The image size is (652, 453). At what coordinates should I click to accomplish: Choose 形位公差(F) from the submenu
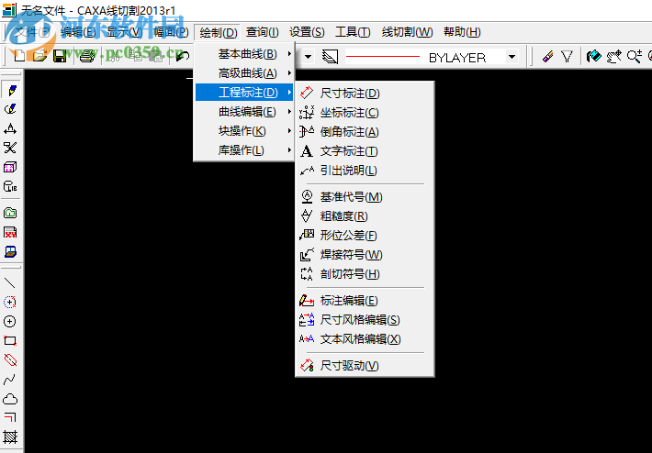[365, 236]
